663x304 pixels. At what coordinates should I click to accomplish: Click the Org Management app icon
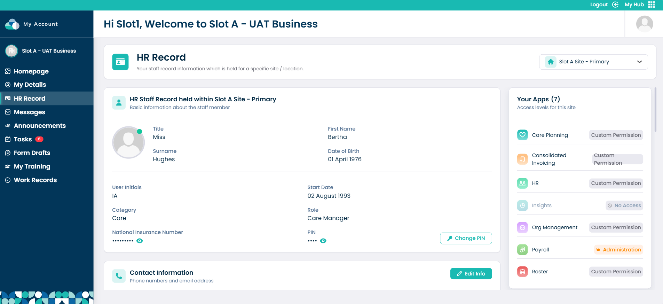point(522,227)
